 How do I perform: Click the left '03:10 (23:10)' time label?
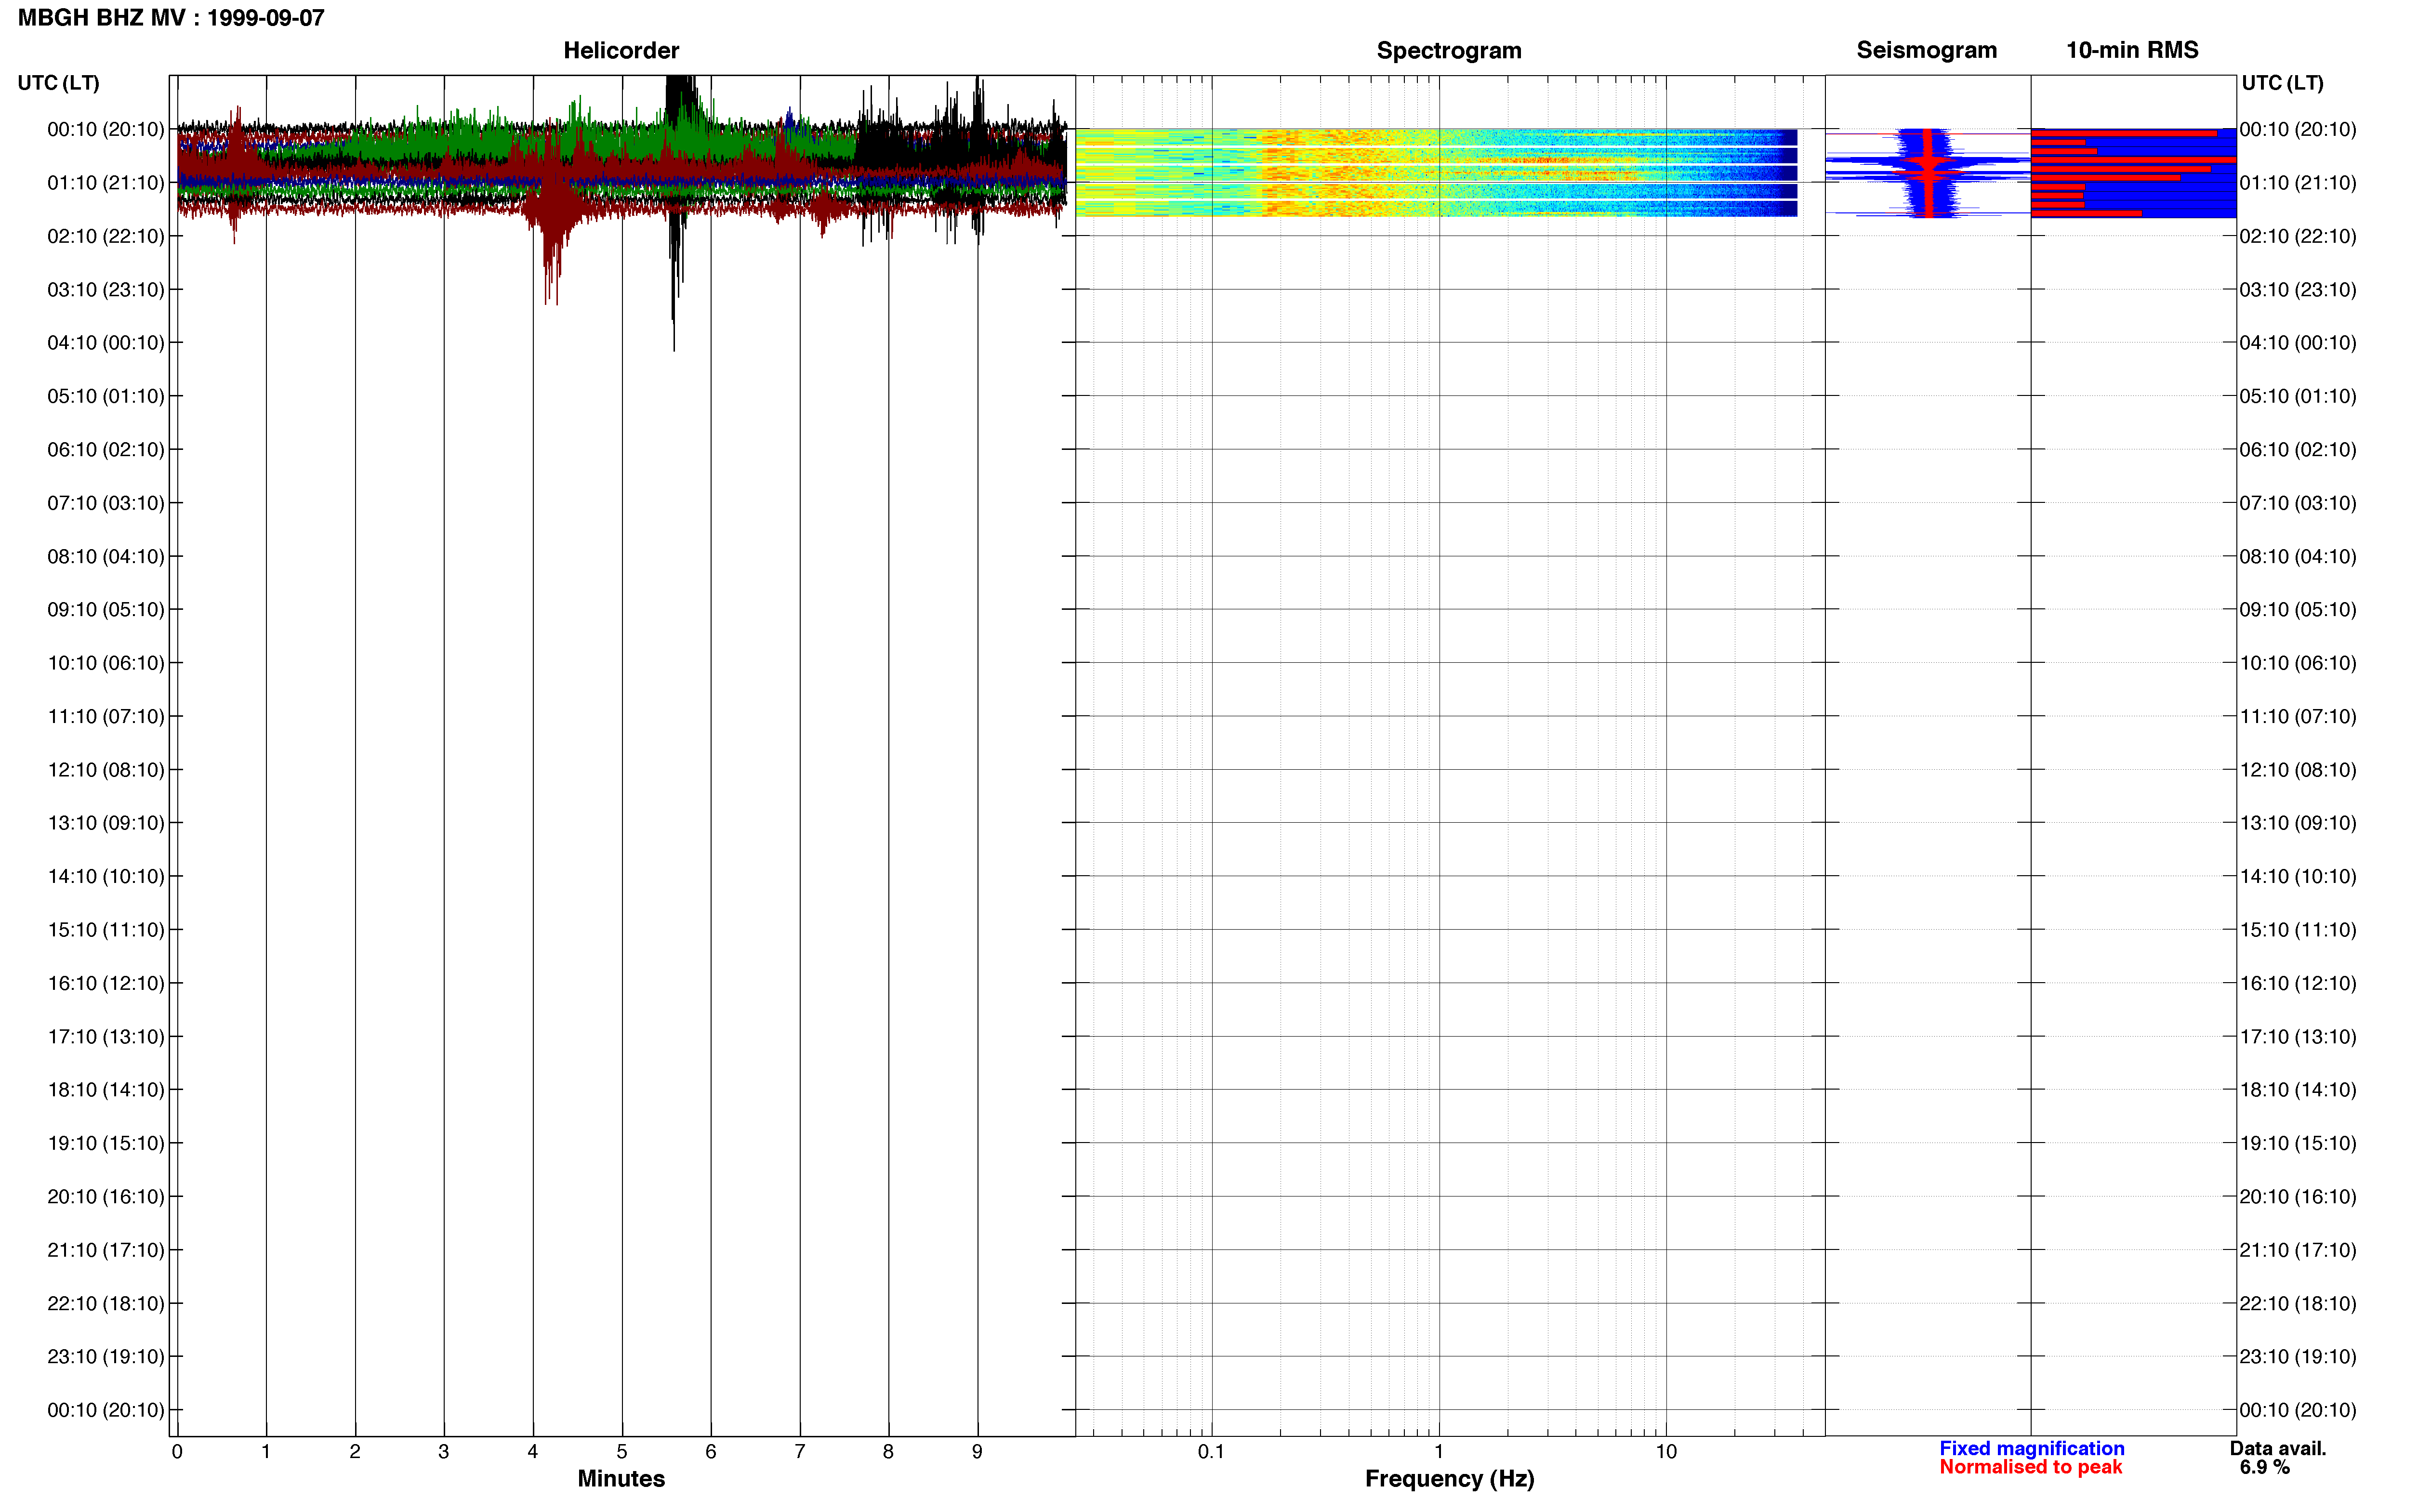(106, 290)
